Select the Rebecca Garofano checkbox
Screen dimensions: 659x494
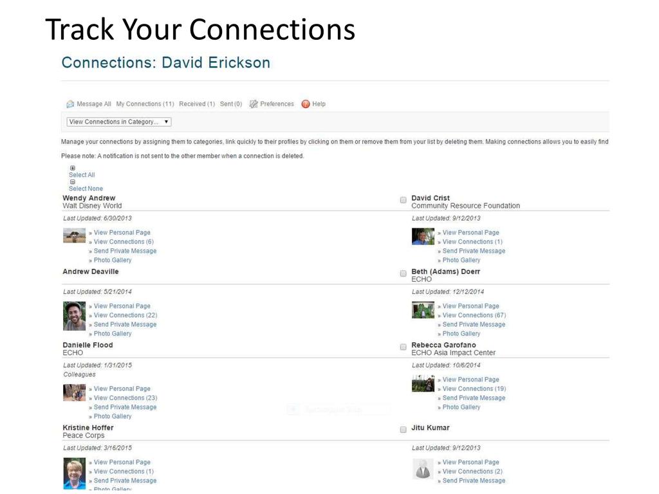404,347
